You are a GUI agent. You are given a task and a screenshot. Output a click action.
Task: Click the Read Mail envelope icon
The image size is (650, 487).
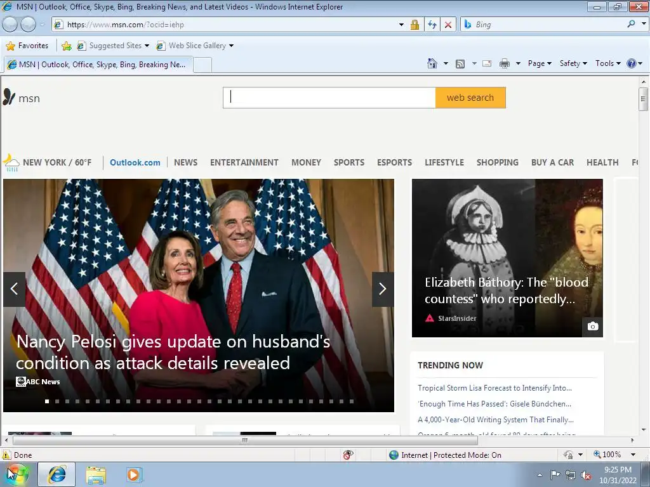point(487,63)
